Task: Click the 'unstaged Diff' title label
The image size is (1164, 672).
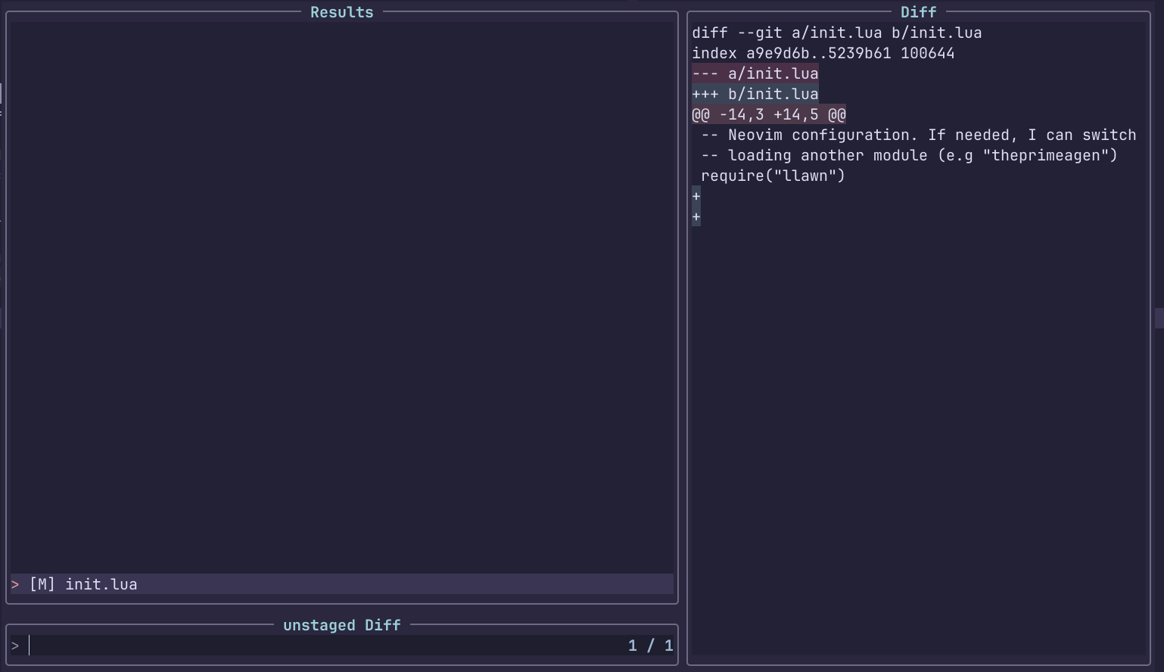Action: point(341,624)
